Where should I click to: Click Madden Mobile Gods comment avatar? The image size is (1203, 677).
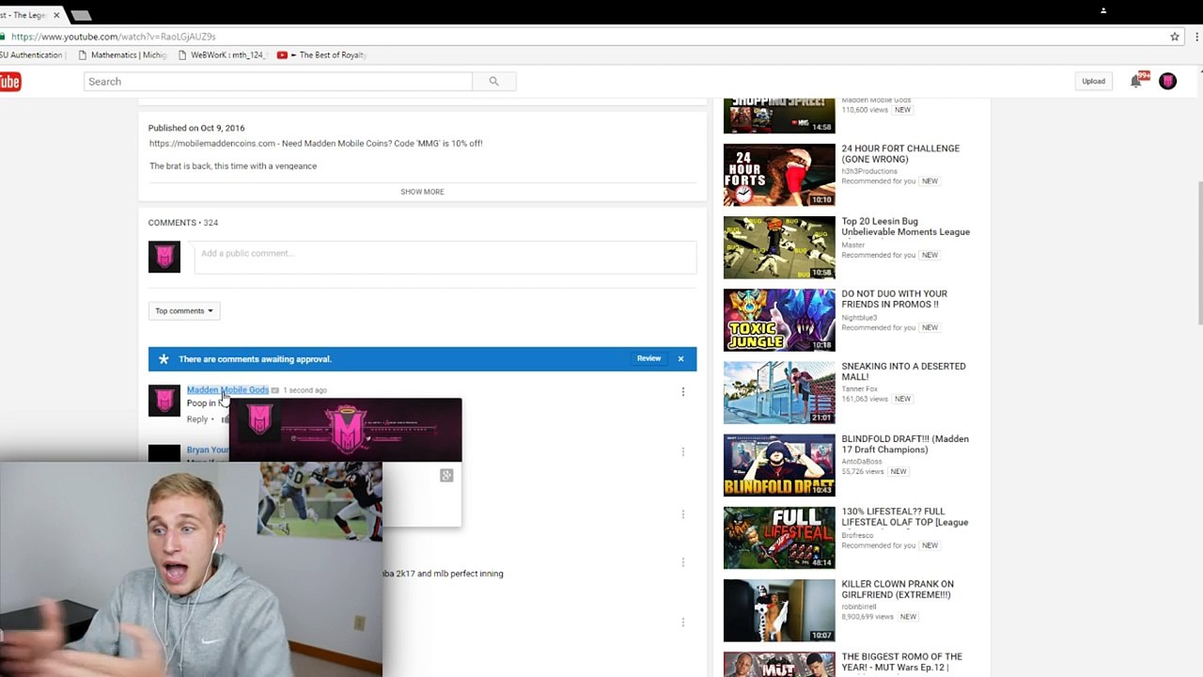[164, 401]
